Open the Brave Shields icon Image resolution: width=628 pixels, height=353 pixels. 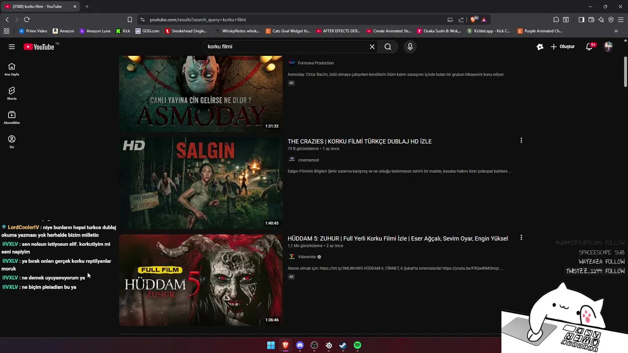click(x=473, y=20)
